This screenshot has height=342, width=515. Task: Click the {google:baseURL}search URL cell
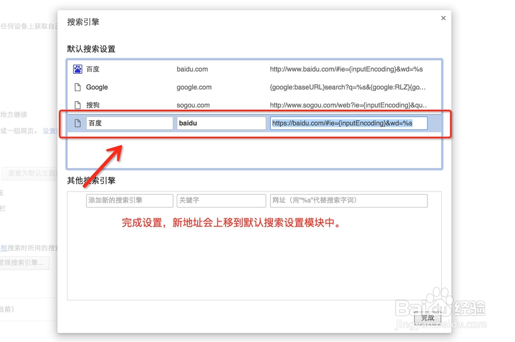[348, 87]
